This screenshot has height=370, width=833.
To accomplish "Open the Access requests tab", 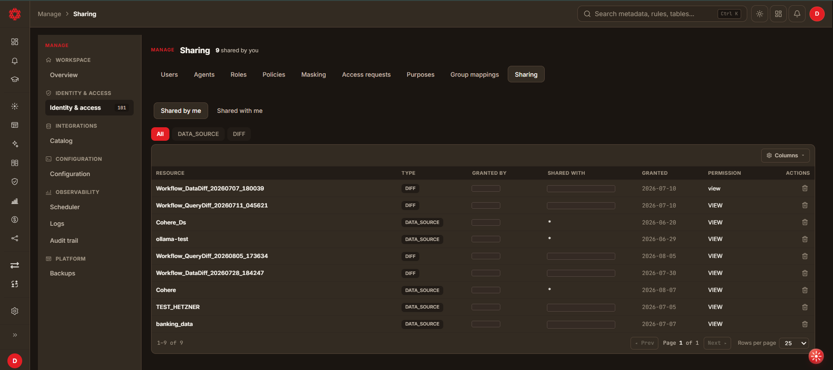I will (366, 75).
